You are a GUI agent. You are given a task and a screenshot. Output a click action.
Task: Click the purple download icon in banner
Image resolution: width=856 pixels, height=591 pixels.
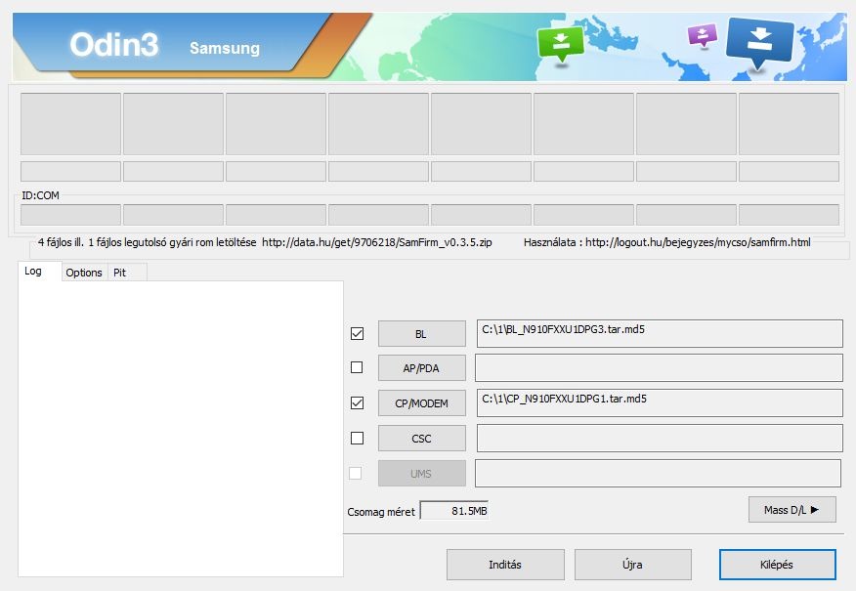pos(702,36)
